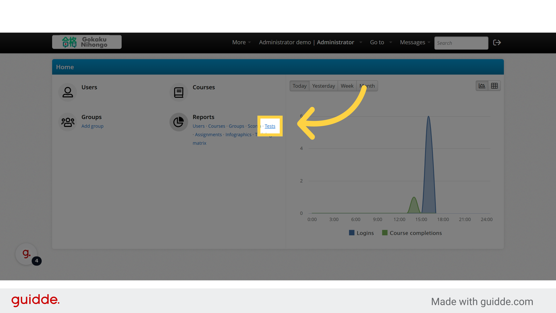556x313 pixels.
Task: Open the guidde g. floating badge
Action: point(26,254)
